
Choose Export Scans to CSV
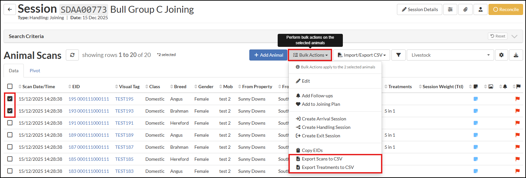pyautogui.click(x=335, y=159)
